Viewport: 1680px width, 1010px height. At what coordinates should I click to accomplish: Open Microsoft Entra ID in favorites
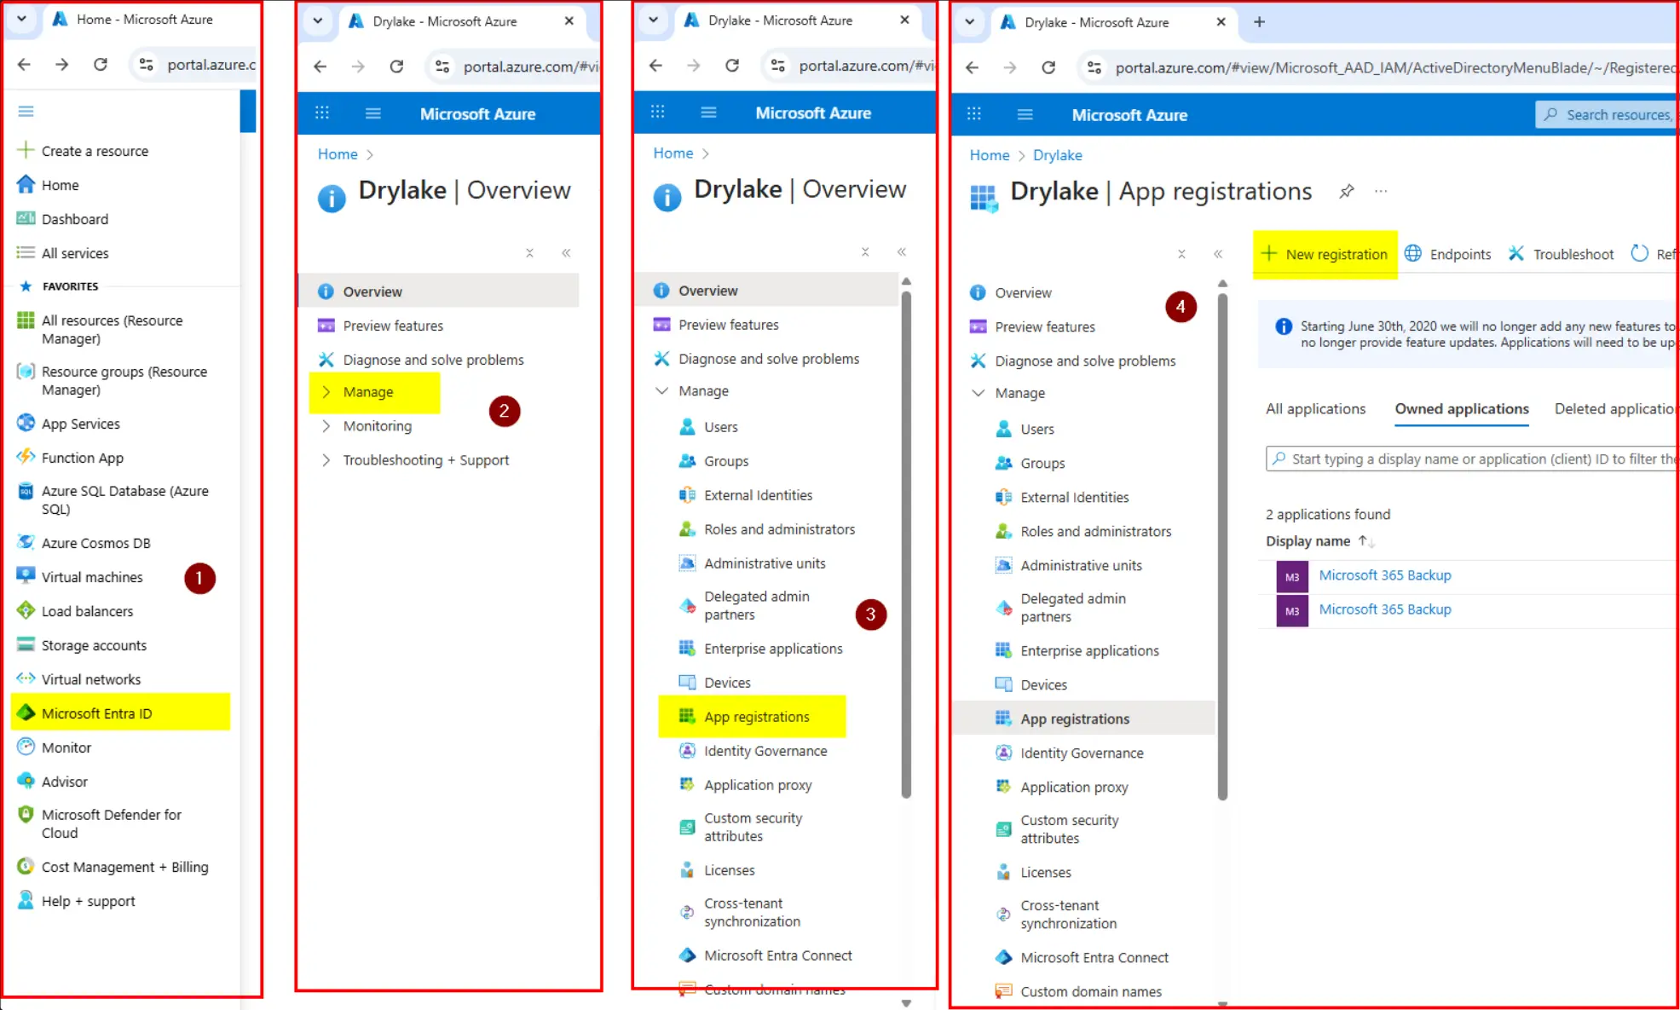[x=96, y=713]
